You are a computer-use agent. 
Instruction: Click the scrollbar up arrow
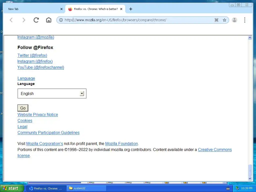pos(250,38)
